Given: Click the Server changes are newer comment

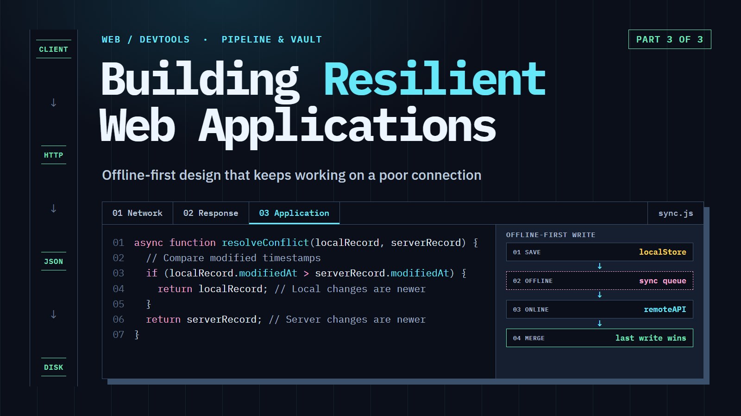Looking at the screenshot, I should [x=347, y=319].
